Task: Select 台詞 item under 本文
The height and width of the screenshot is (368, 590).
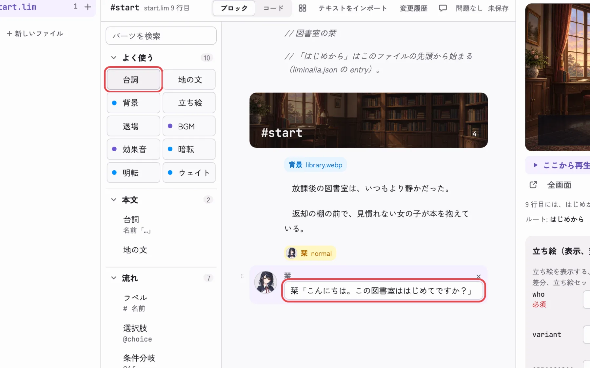Action: (137, 225)
